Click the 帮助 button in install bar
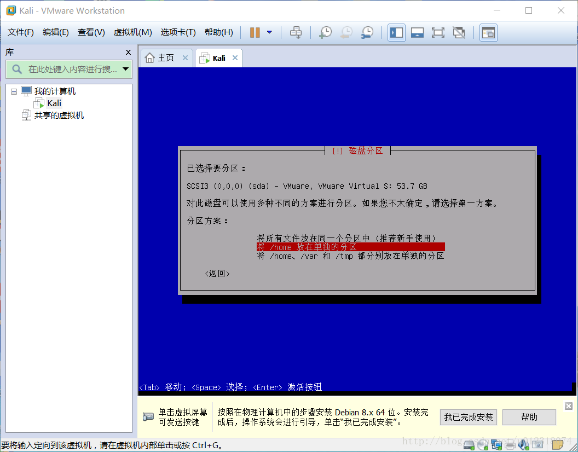Screen dimensions: 578x452 click(x=529, y=418)
